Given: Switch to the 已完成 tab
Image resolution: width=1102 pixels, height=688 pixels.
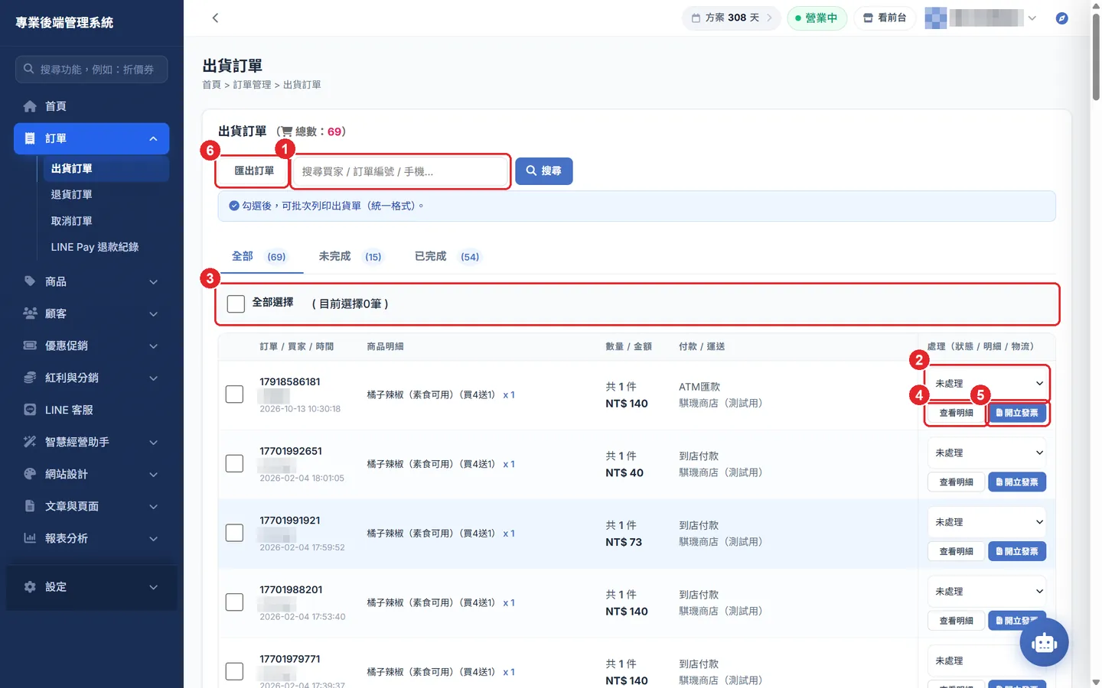Looking at the screenshot, I should tap(447, 256).
